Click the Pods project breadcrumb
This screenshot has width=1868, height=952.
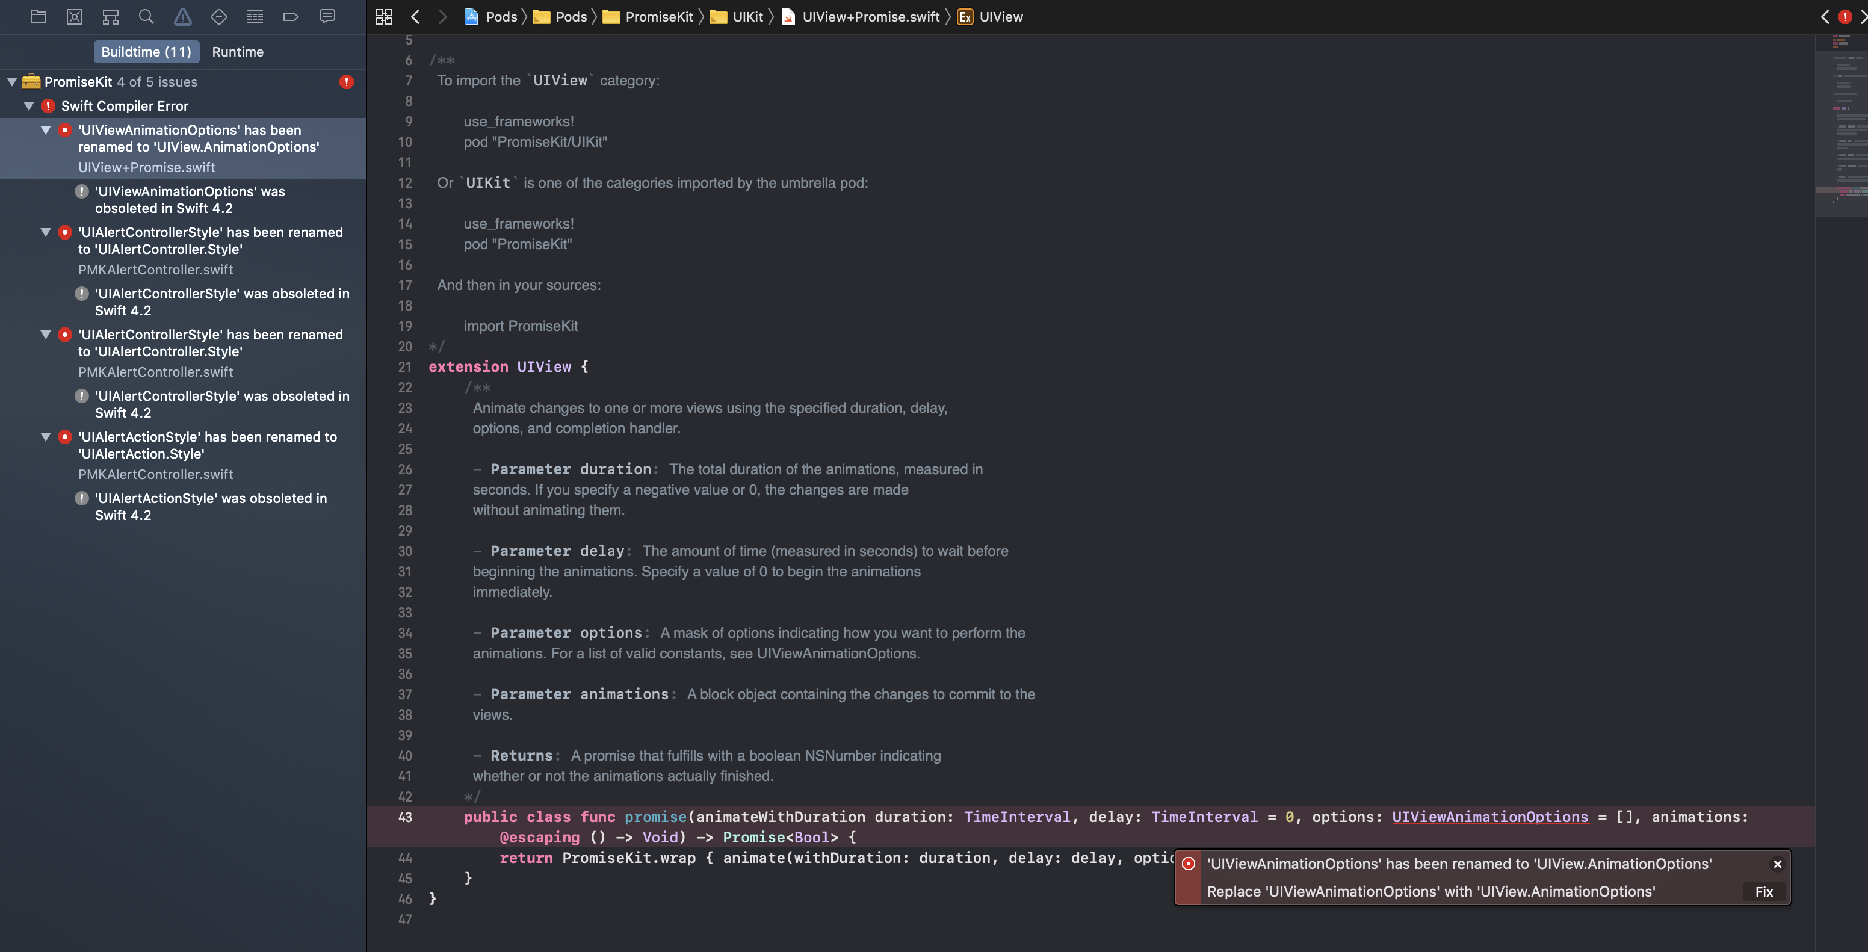click(x=491, y=17)
